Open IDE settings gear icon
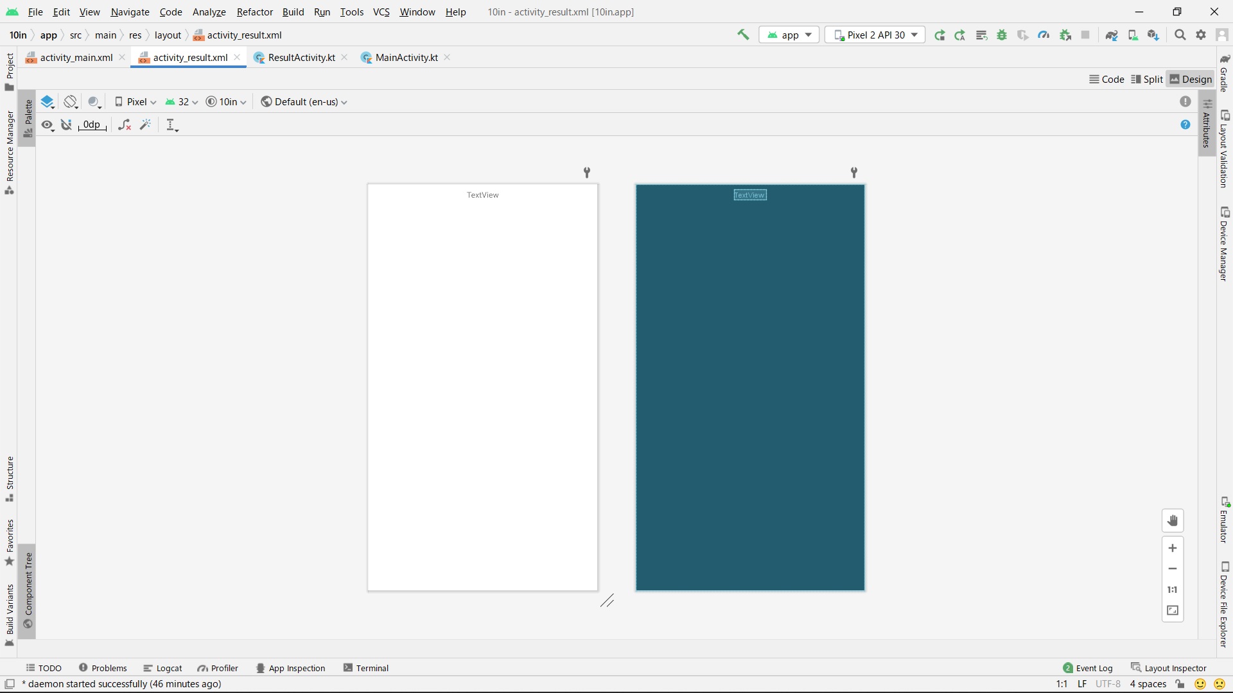The image size is (1233, 693). (x=1201, y=35)
